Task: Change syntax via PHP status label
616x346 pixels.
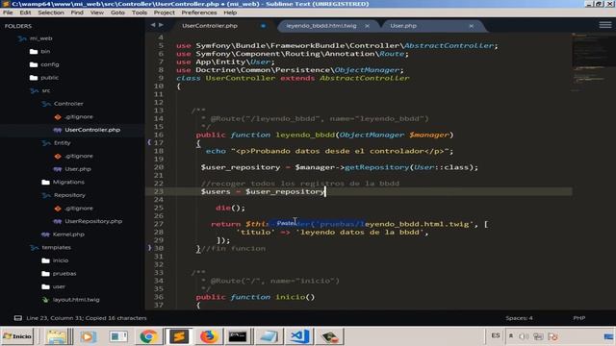Action: tap(579, 318)
